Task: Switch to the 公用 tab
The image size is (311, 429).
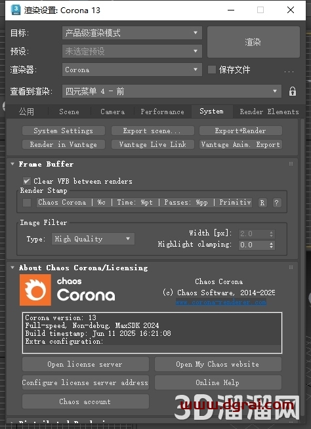Action: pos(26,112)
